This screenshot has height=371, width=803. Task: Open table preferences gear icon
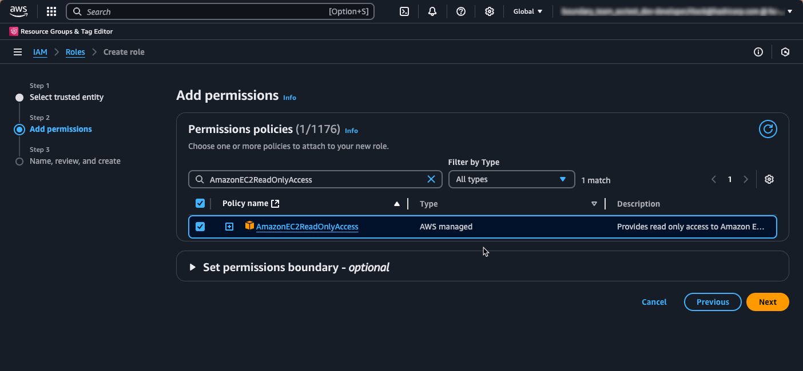[x=769, y=179]
